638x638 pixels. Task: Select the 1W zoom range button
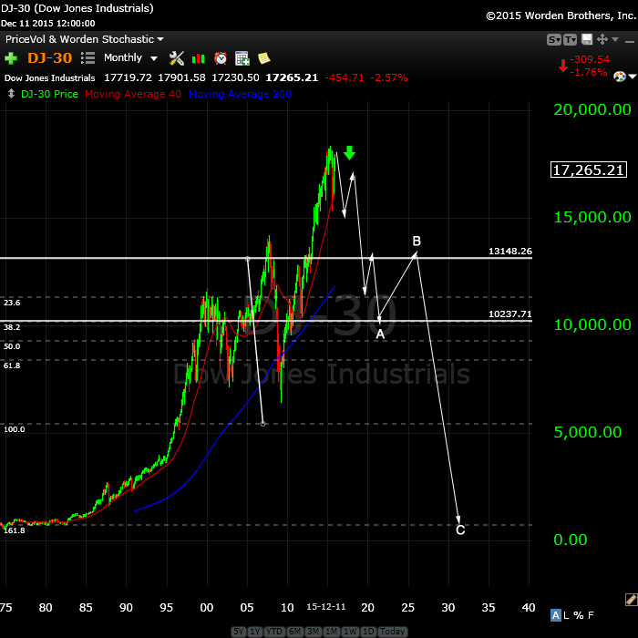(x=350, y=631)
